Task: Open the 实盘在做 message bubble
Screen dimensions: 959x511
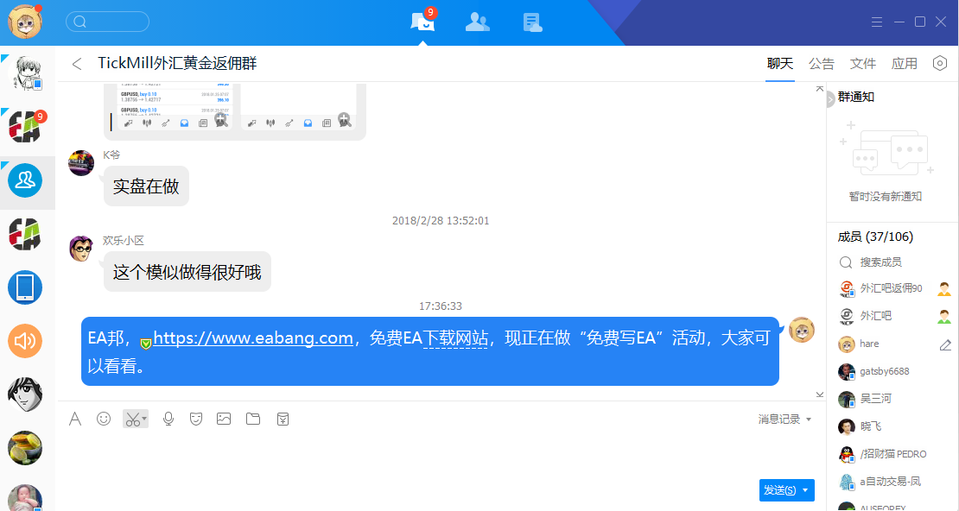Action: tap(146, 186)
